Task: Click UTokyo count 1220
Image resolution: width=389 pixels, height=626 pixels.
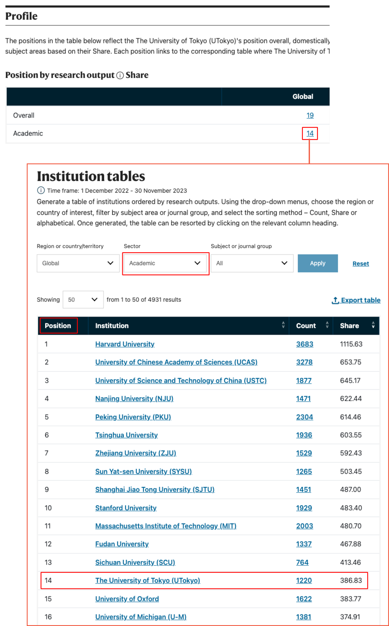Action: point(304,580)
